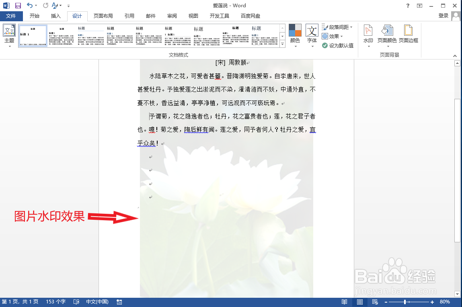Switch to Read Mode view icon
This screenshot has height=307, width=462.
coord(344,302)
